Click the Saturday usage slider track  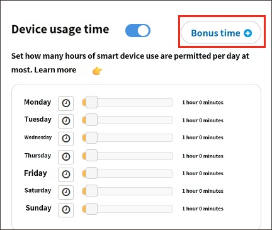127,191
